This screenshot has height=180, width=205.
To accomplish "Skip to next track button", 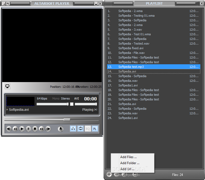I will point(48,129).
